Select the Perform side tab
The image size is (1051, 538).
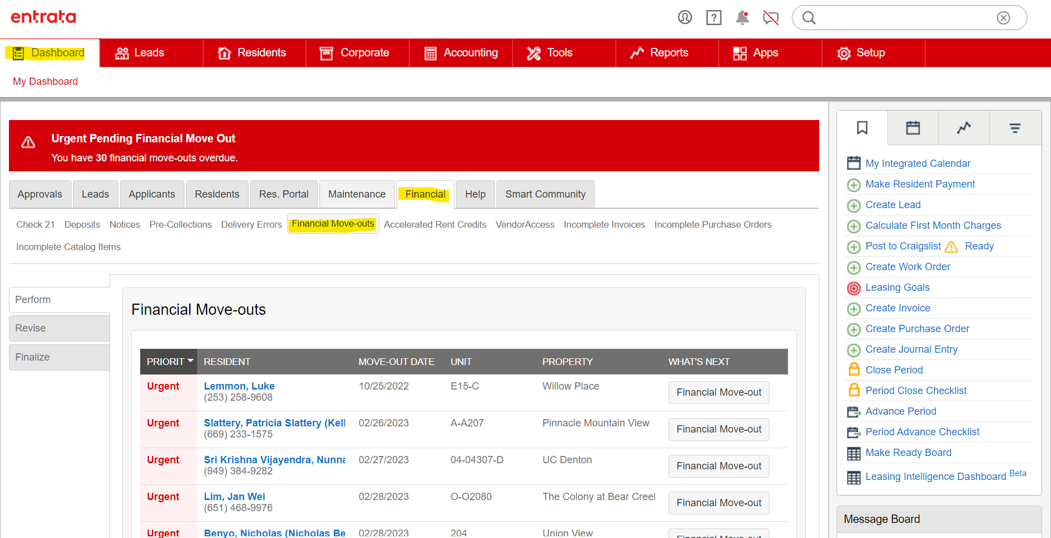coord(60,300)
